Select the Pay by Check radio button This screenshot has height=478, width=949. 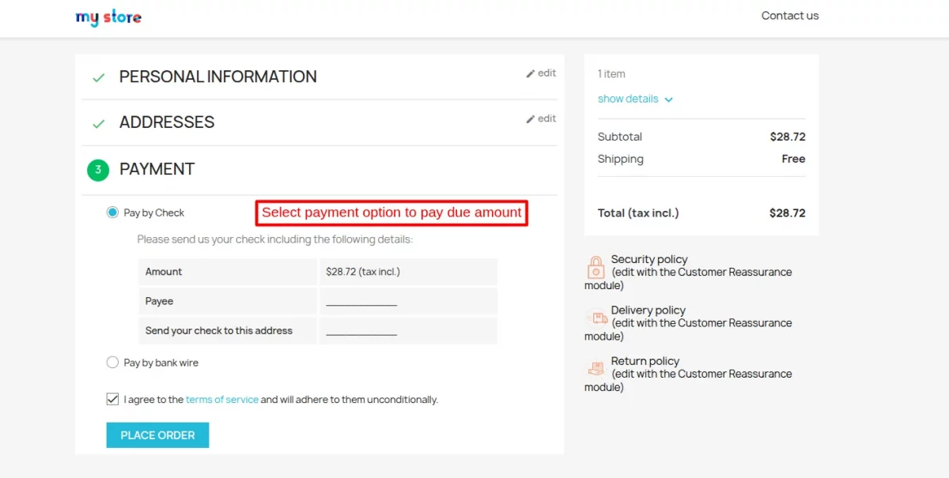(112, 213)
